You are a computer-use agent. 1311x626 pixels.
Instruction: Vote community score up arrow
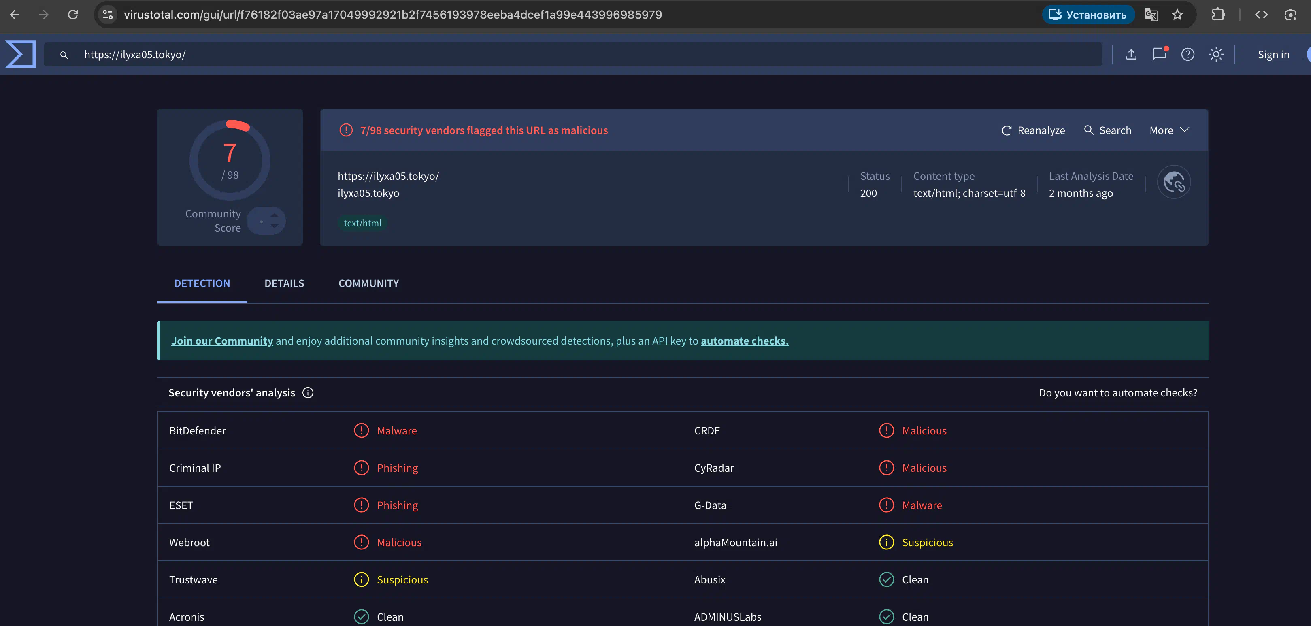[275, 215]
